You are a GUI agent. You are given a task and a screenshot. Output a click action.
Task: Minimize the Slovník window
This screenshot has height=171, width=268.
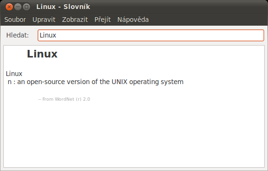18,7
